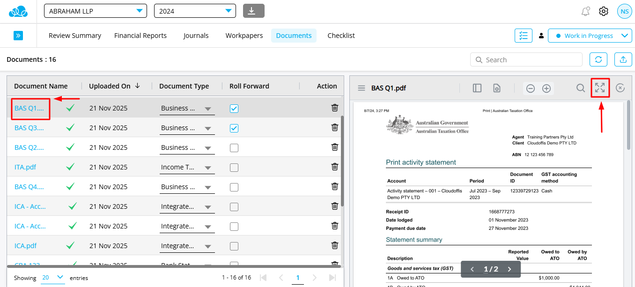The image size is (635, 287).
Task: Open PDF viewer in fullscreen
Action: (600, 88)
